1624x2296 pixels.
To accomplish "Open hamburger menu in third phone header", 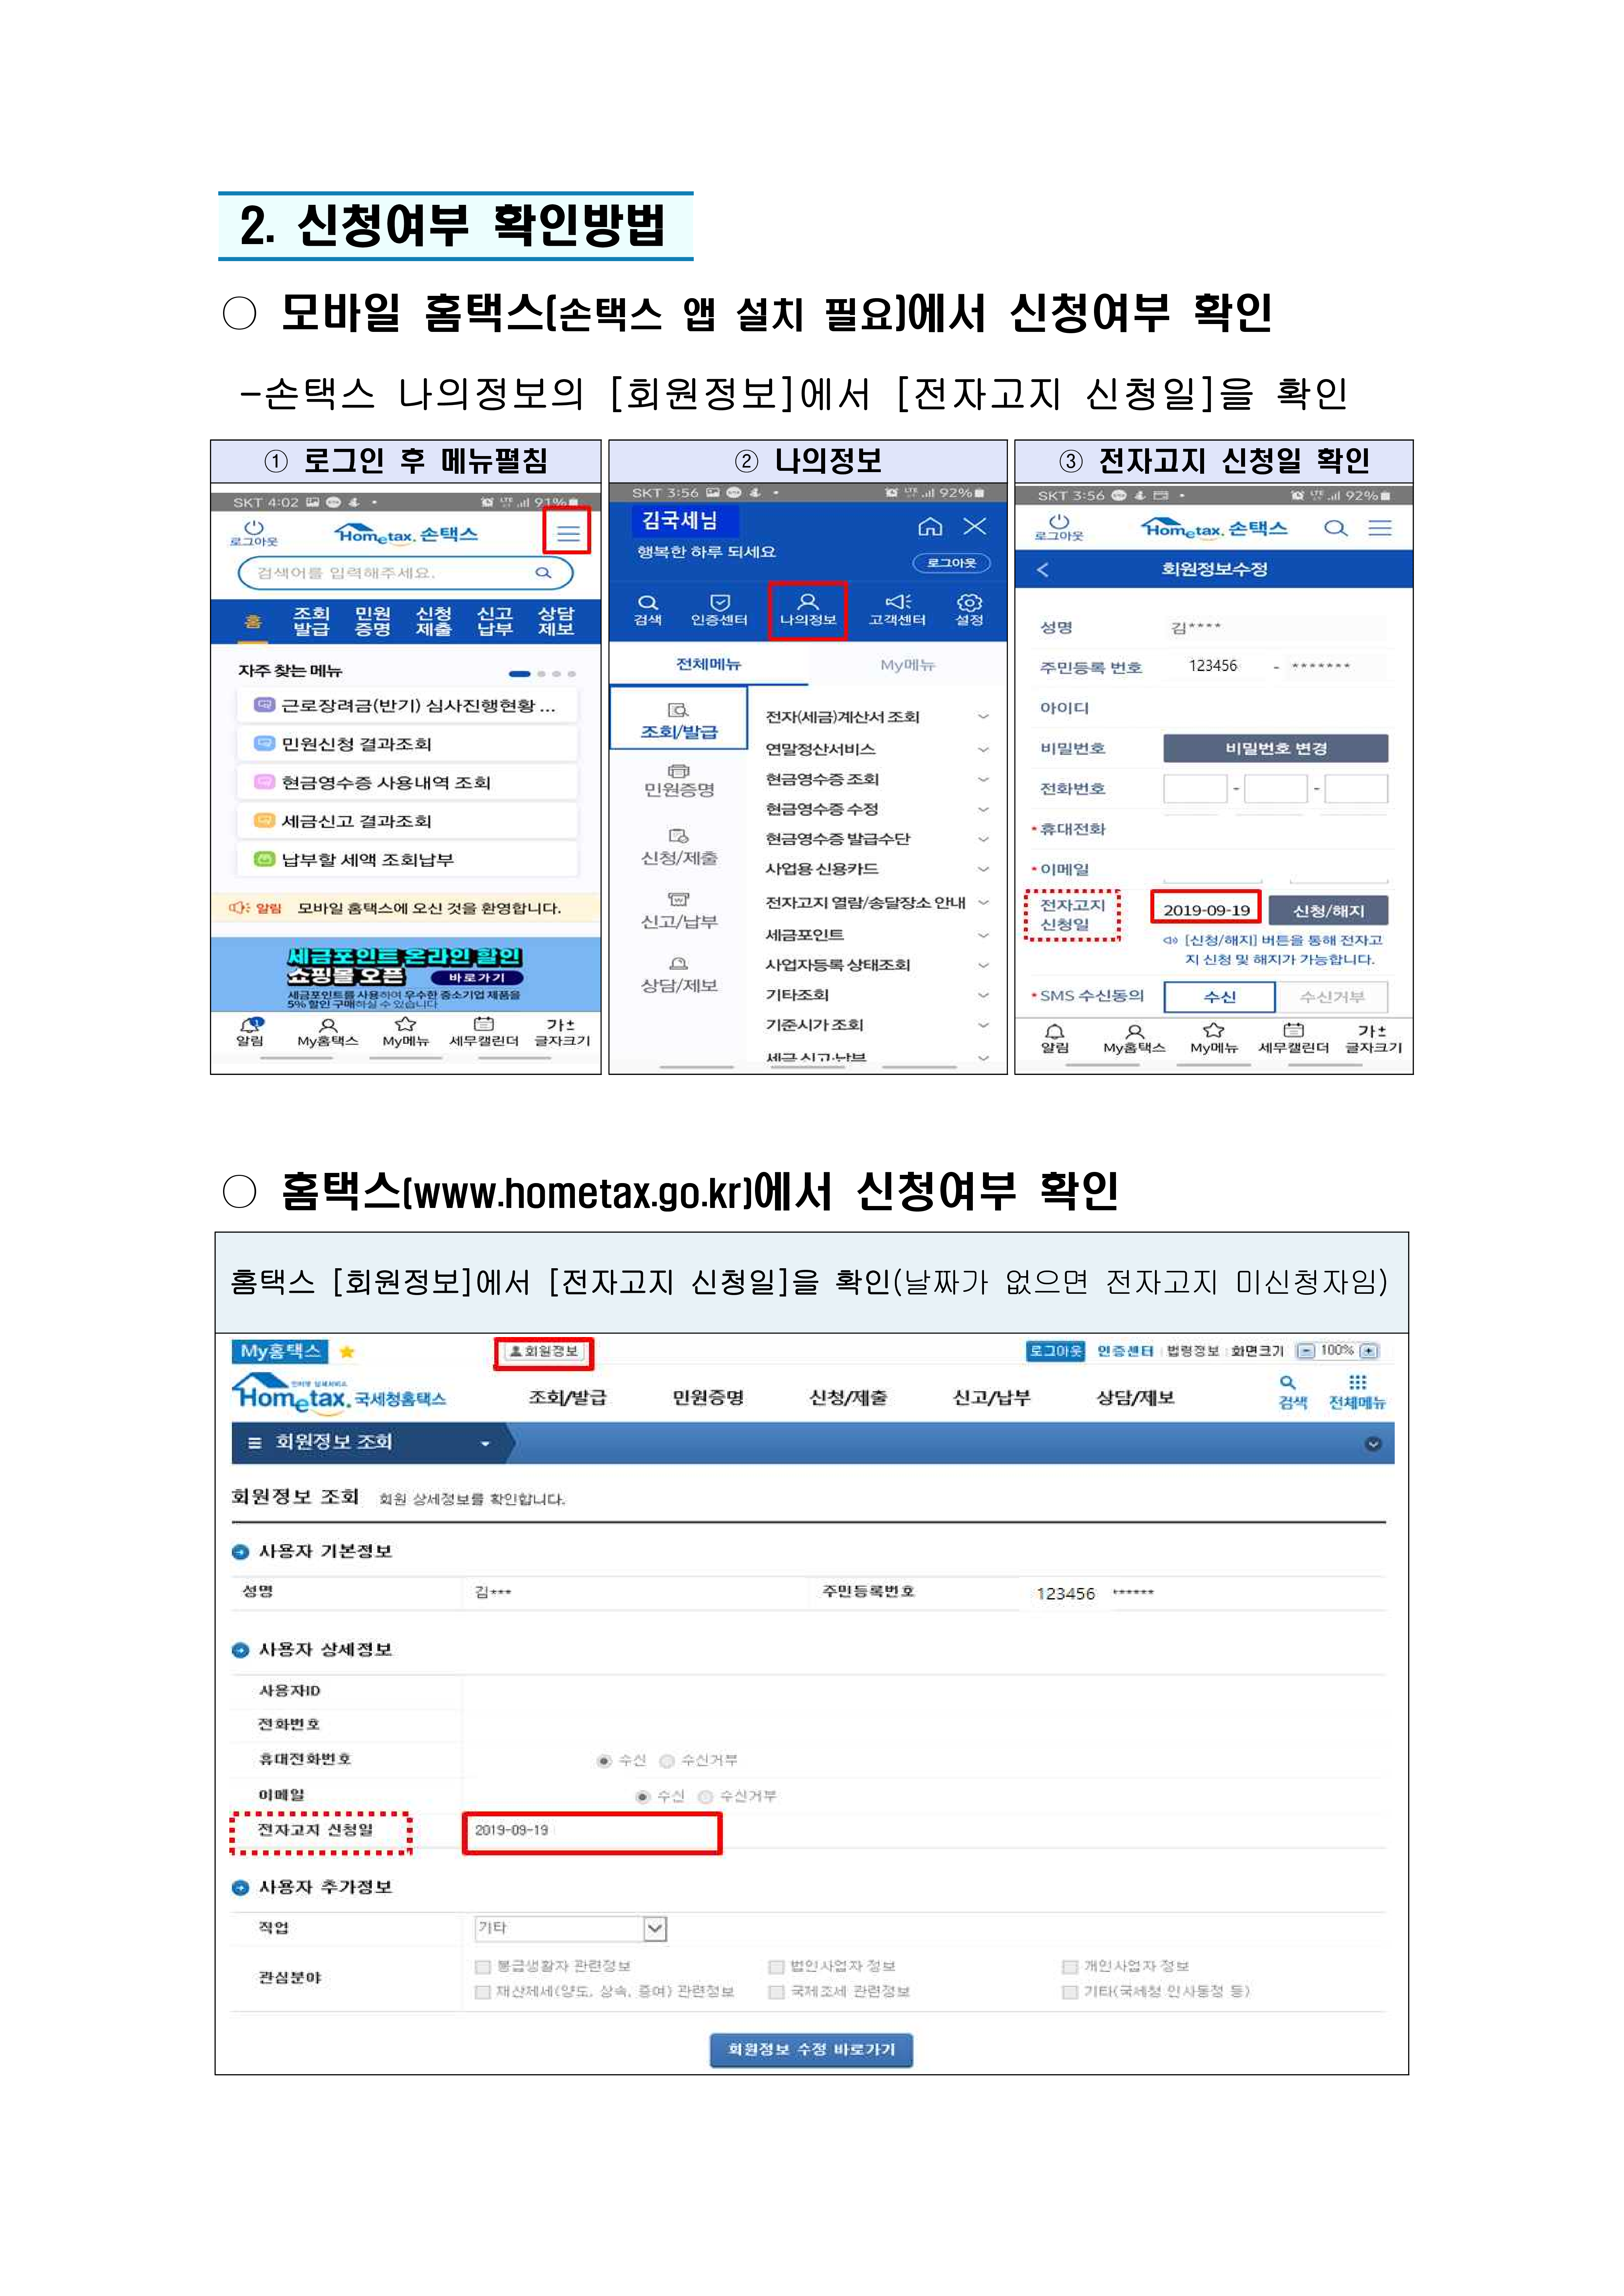I will tap(1380, 528).
